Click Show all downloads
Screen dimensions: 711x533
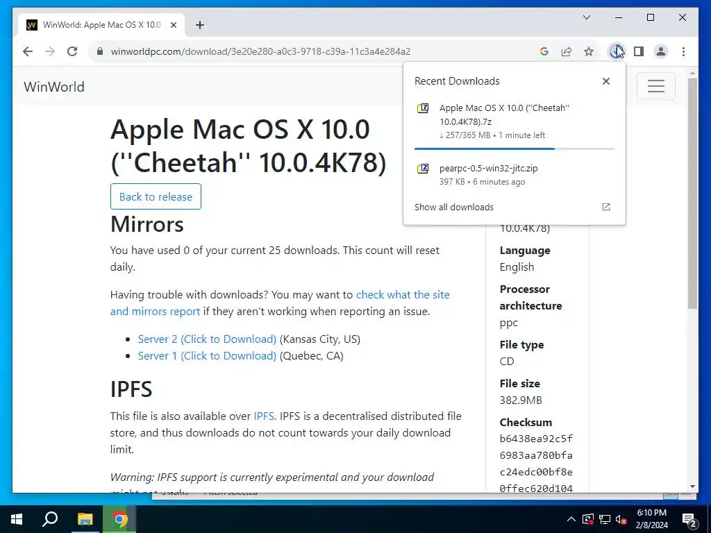coord(454,207)
